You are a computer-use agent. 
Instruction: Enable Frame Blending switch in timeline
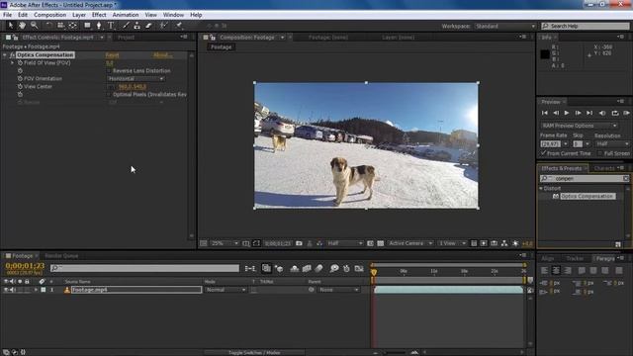coord(307,268)
